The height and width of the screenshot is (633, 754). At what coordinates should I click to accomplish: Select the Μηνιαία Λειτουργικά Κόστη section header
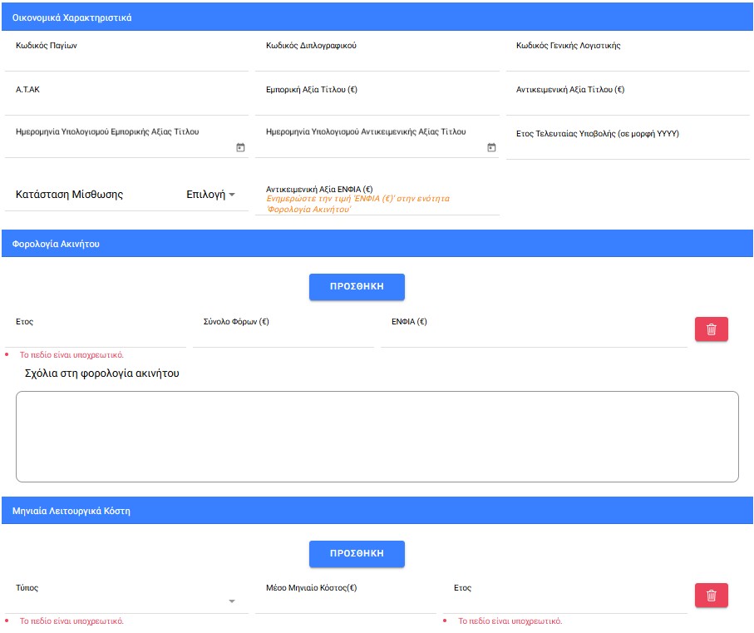(377, 511)
